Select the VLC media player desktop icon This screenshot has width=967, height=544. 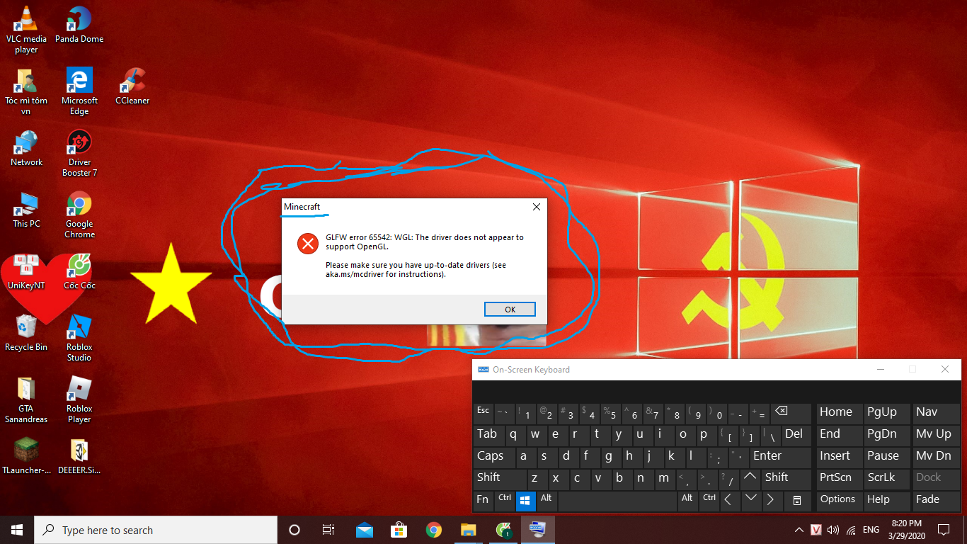point(26,30)
